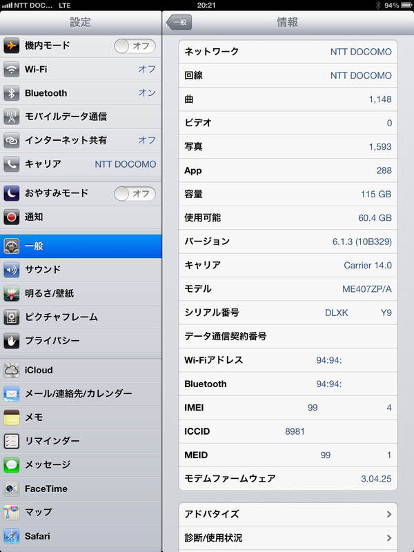The image size is (414, 552).
Task: Tap the 曲 count 1,148
Action: pyautogui.click(x=380, y=99)
